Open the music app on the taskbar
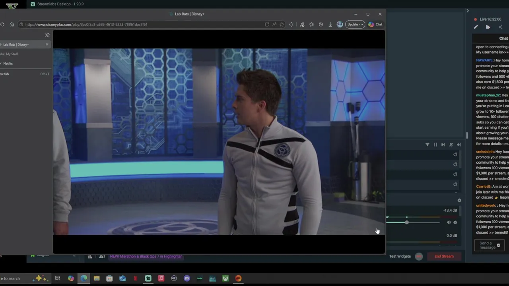Image resolution: width=509 pixels, height=286 pixels. [161, 278]
